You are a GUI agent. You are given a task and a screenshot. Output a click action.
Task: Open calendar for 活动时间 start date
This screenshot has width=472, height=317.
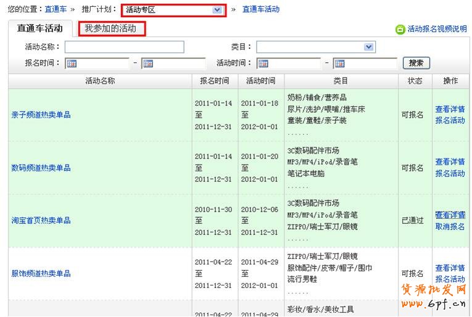(x=263, y=64)
